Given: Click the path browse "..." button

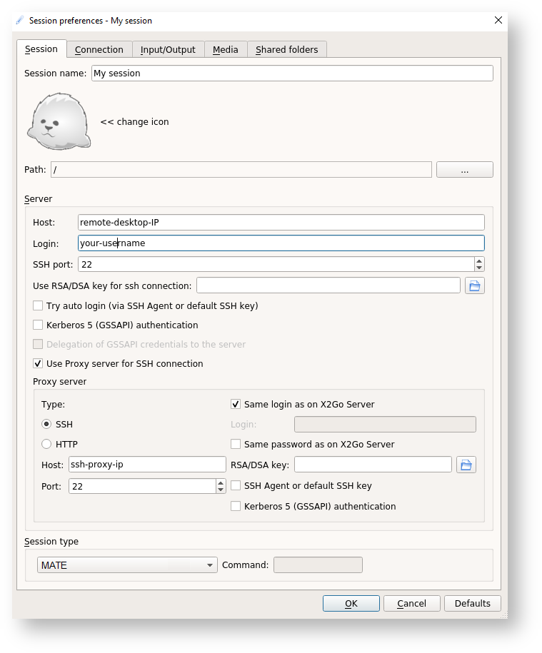Looking at the screenshot, I should 464,170.
